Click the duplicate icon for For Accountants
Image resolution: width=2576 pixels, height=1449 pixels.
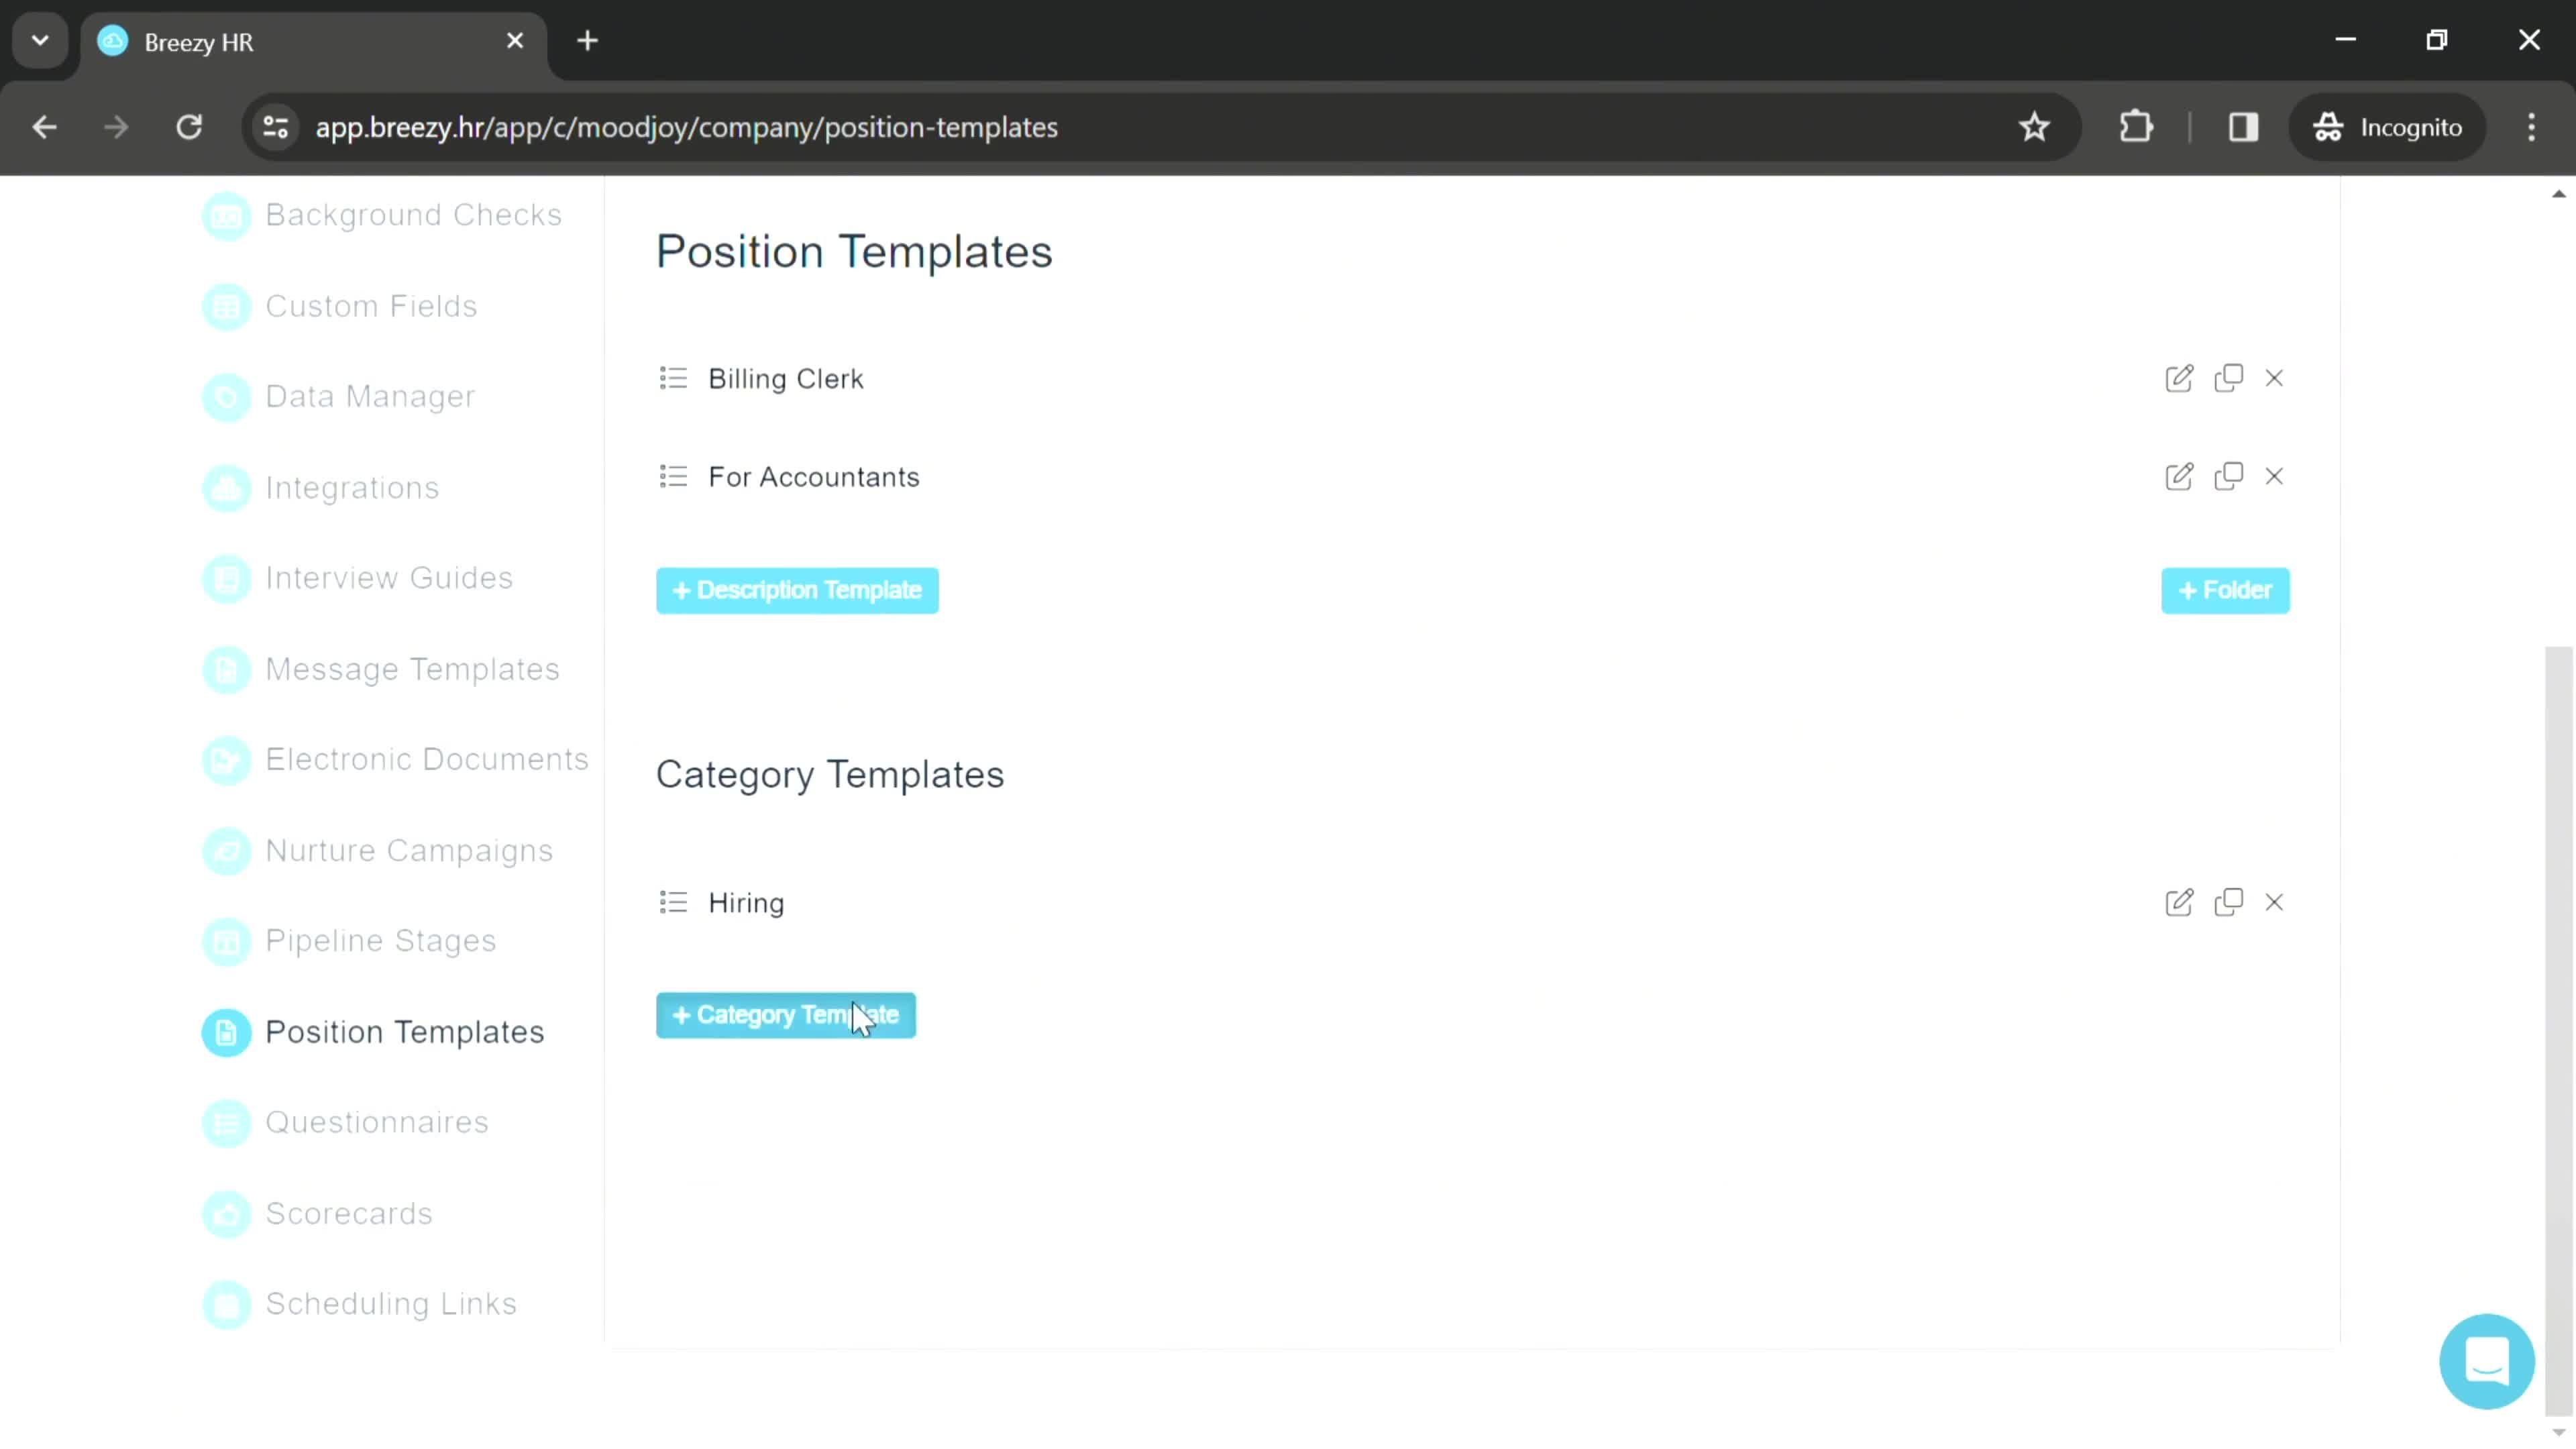(x=2227, y=476)
